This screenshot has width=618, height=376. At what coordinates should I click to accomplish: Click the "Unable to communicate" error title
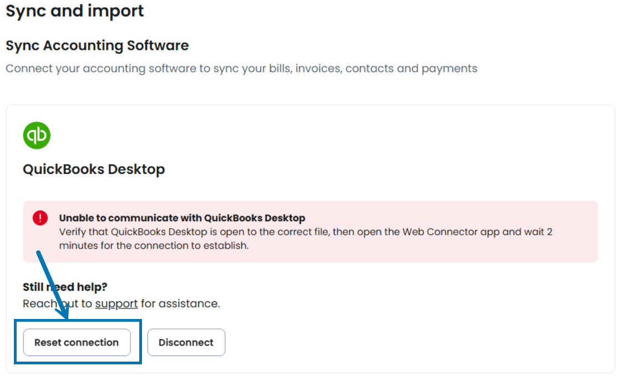tap(182, 218)
